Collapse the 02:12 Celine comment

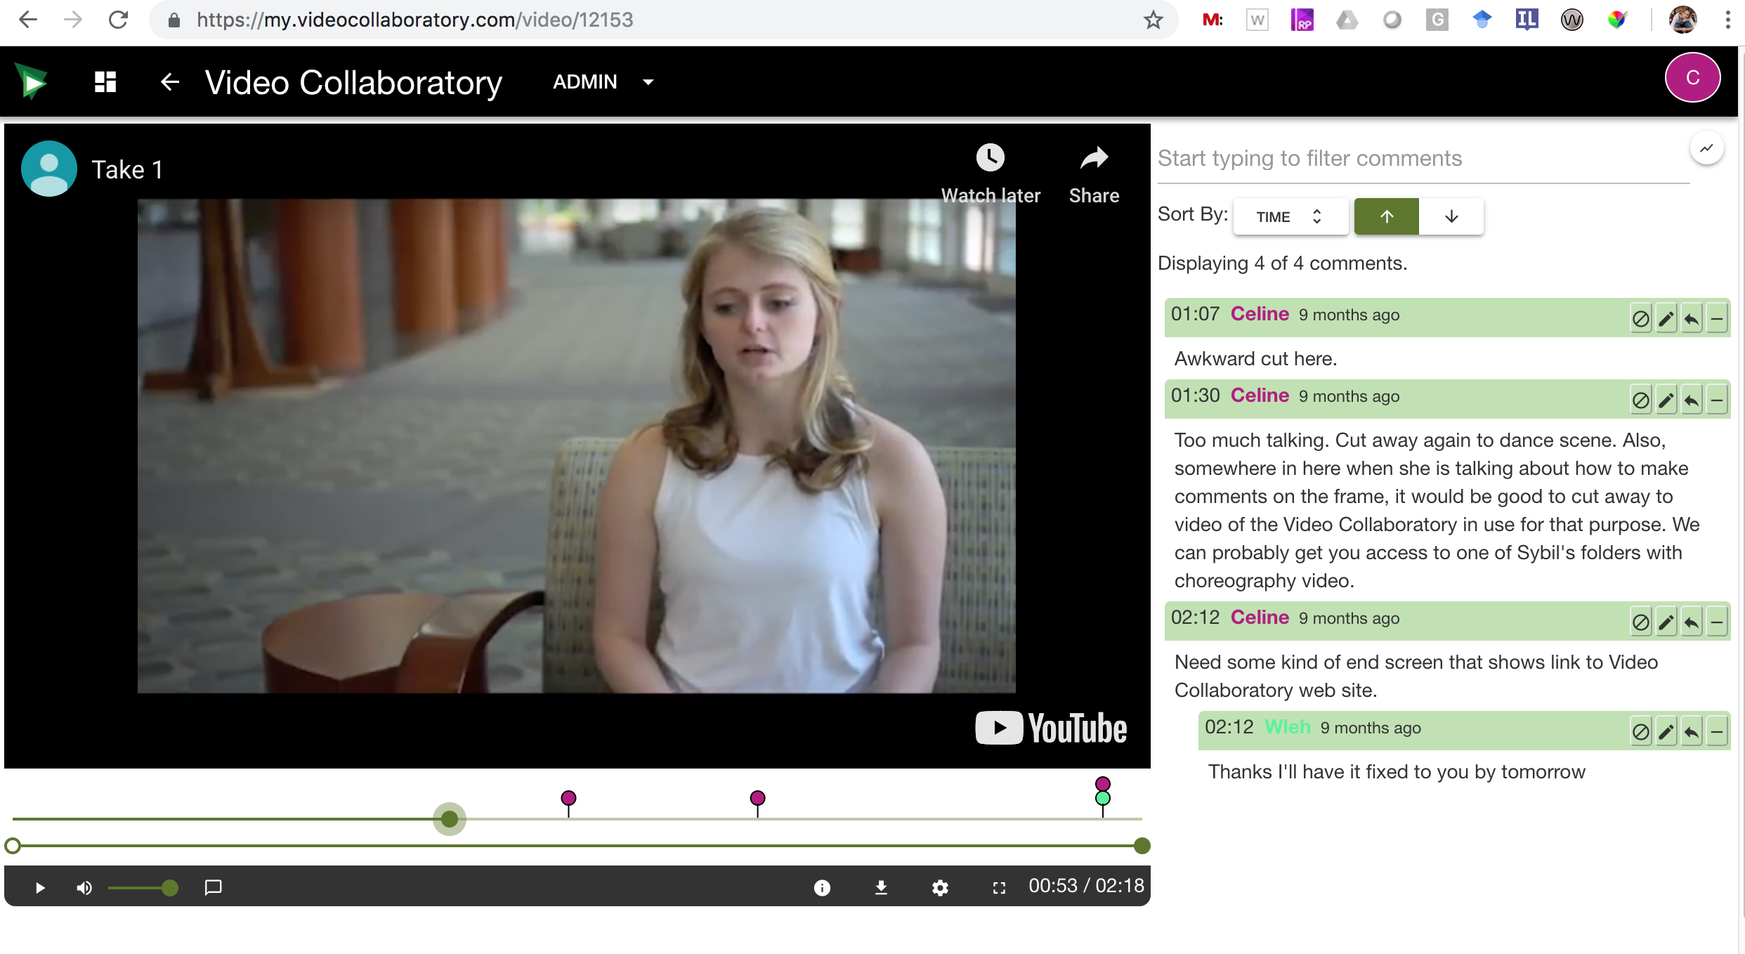1717,622
